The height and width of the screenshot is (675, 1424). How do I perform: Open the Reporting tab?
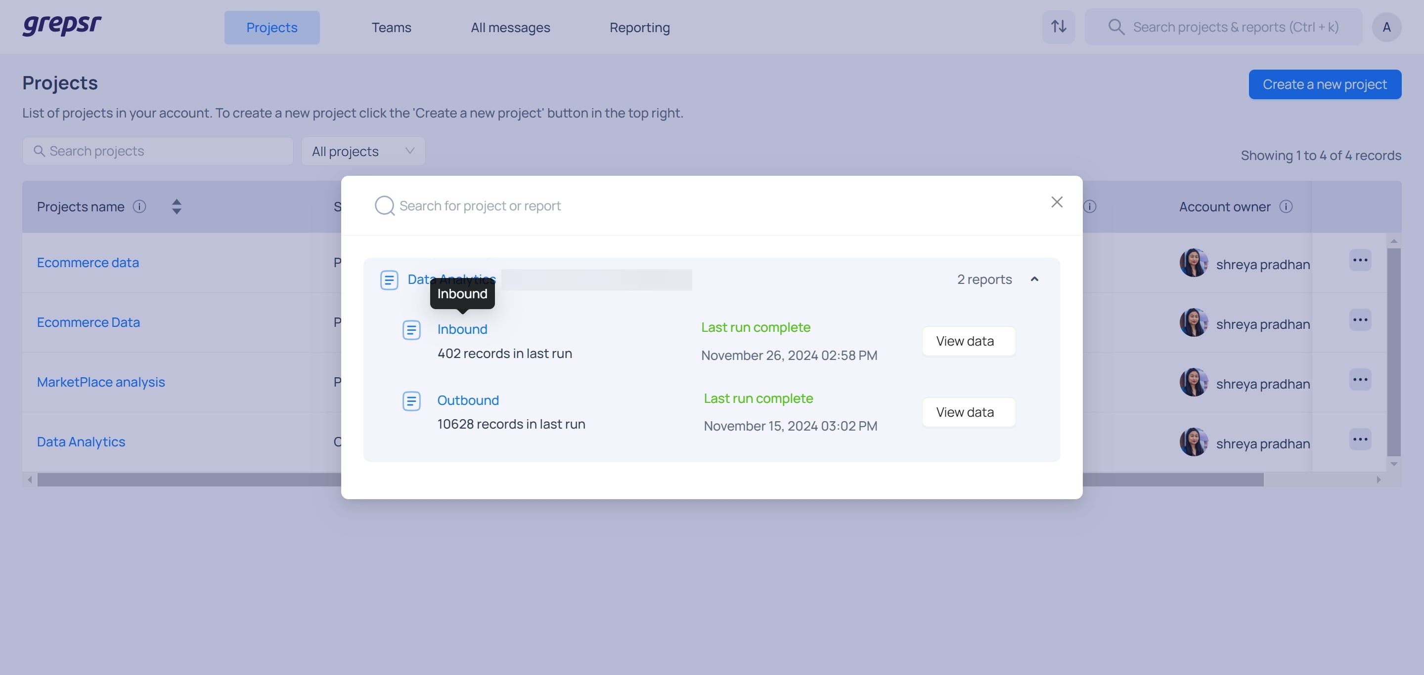[x=640, y=27]
